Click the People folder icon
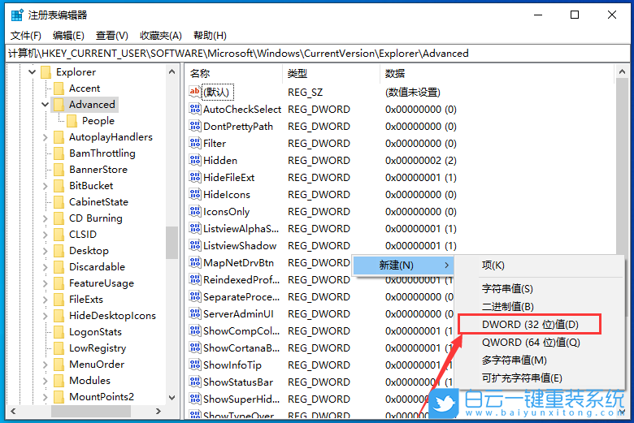The width and height of the screenshot is (634, 423). [72, 121]
